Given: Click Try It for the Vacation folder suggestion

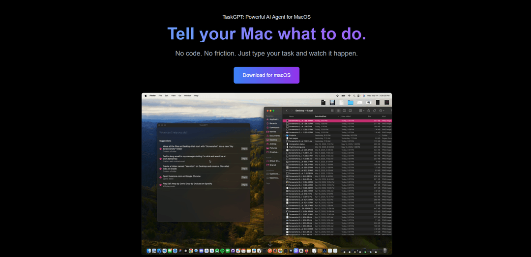Looking at the screenshot, I should tap(244, 168).
